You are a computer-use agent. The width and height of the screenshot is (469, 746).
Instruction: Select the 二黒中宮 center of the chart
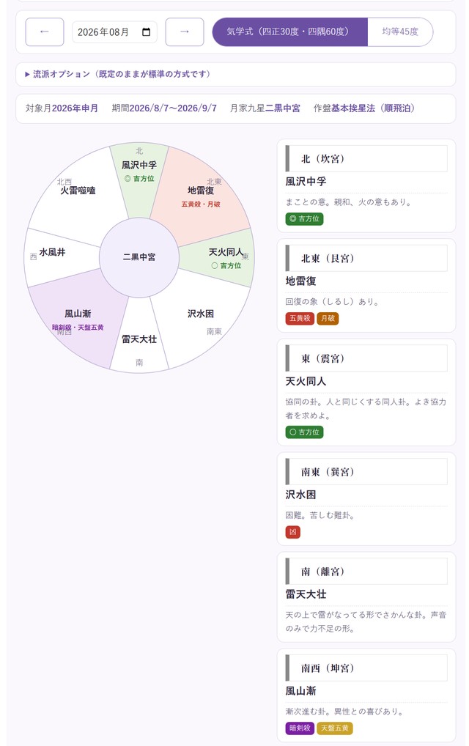pos(139,257)
